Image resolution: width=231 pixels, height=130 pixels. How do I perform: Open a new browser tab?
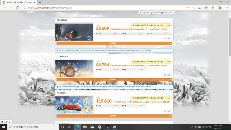[40, 2]
